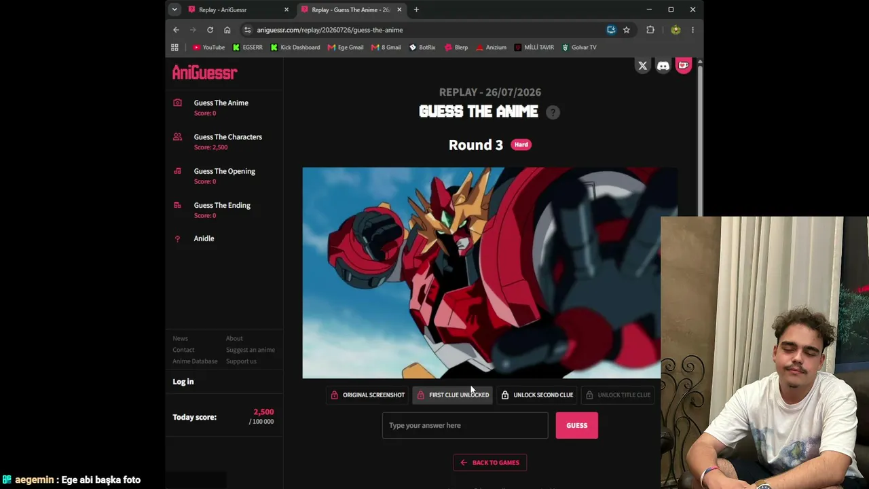Viewport: 869px width, 489px height.
Task: Select the First Clue Unlocked button
Action: (453, 395)
